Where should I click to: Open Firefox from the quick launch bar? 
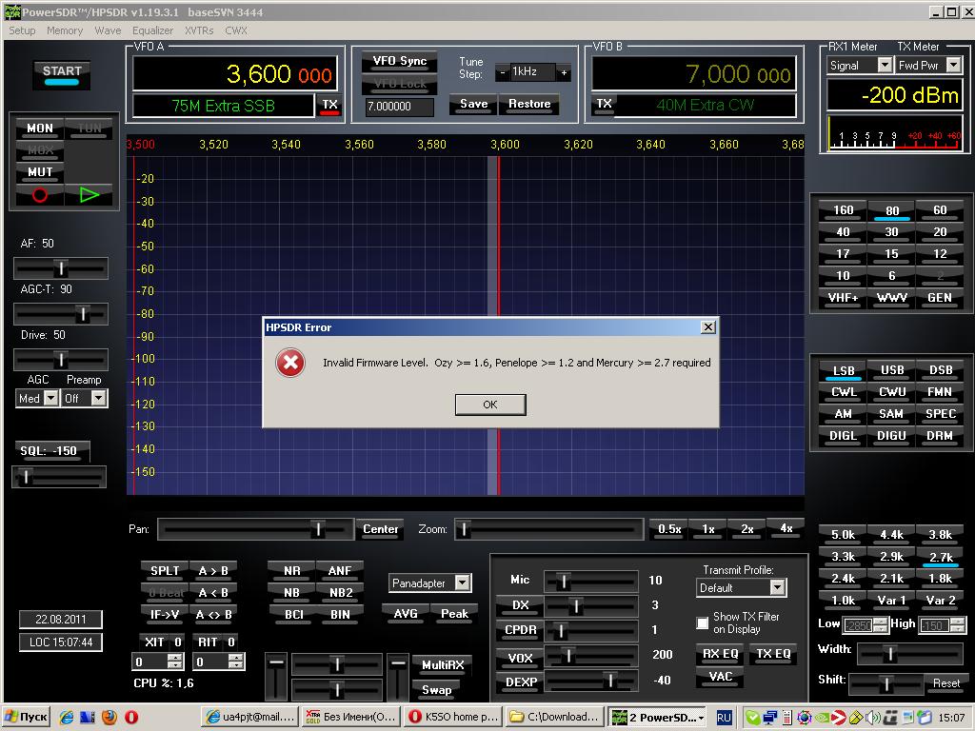109,717
